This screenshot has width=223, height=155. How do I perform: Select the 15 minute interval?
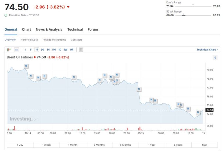(37, 50)
